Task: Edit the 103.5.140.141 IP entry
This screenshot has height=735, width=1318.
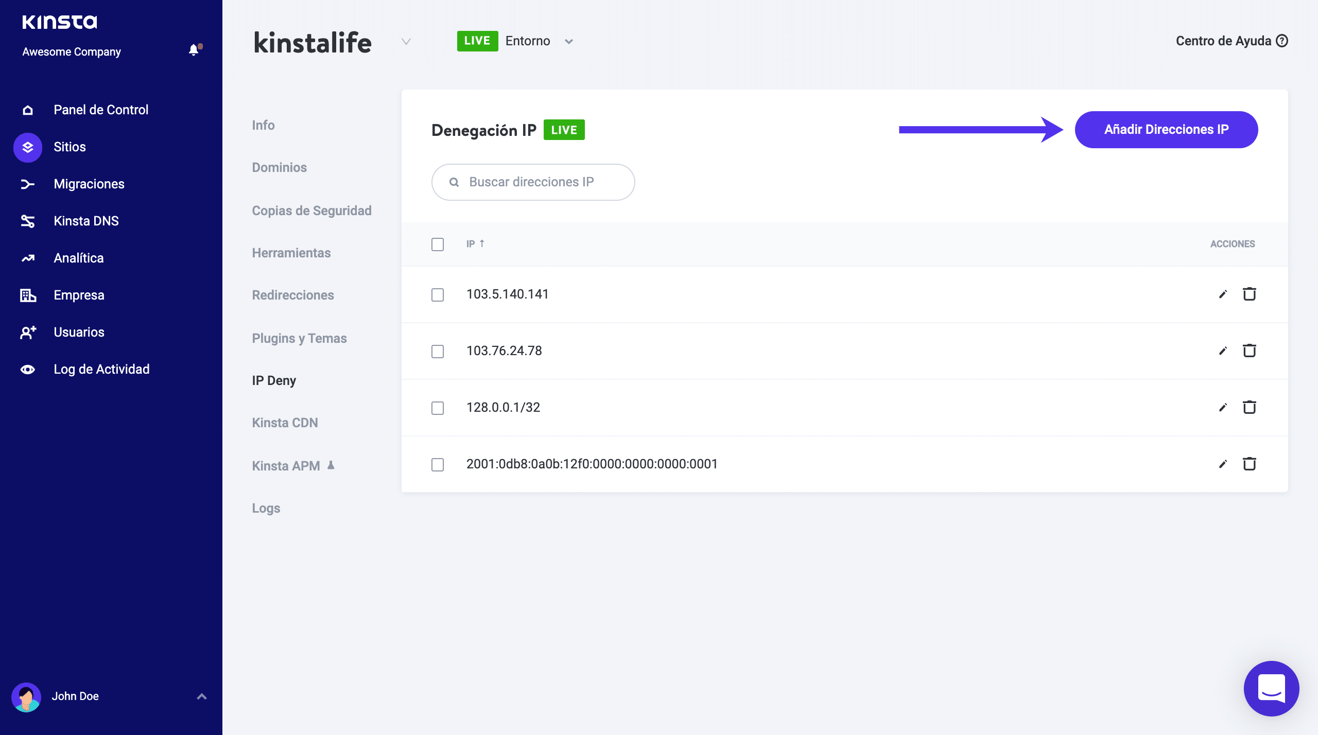Action: pos(1223,294)
